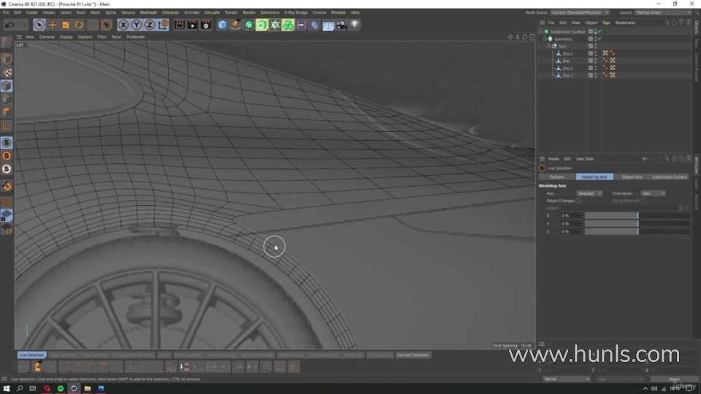Click the Convert Selection button
This screenshot has height=394, width=701.
tap(413, 355)
